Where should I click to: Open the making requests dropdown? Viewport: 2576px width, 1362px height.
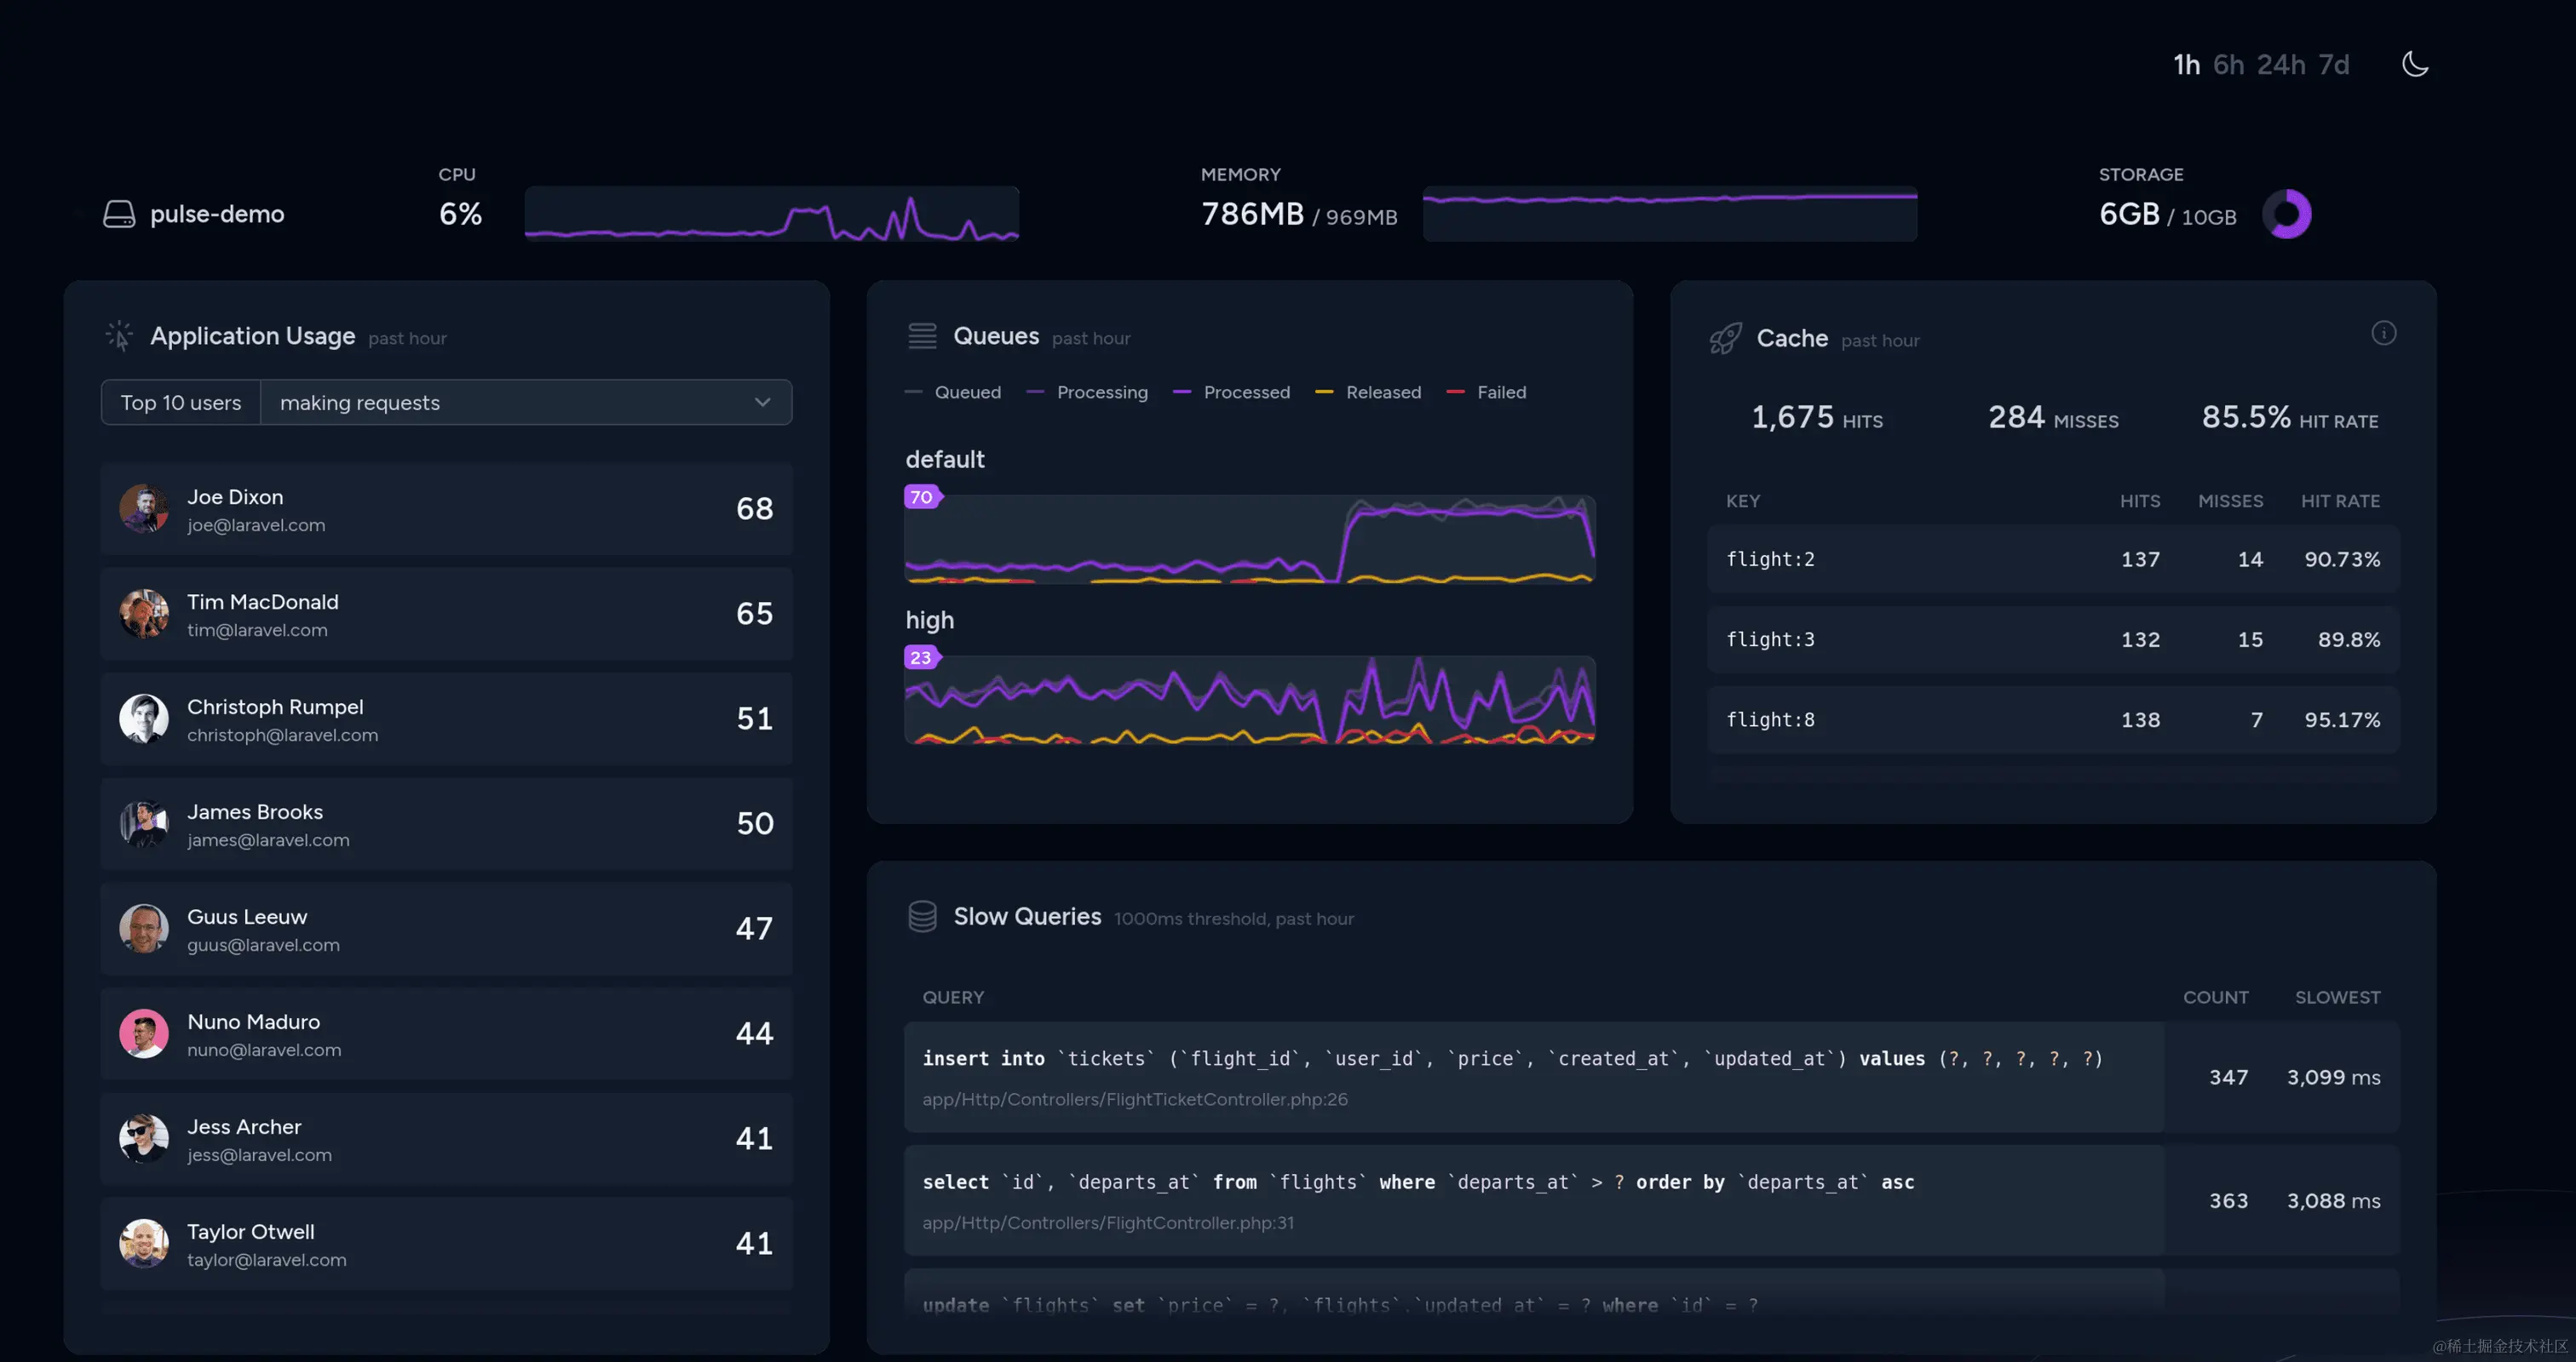pos(525,403)
